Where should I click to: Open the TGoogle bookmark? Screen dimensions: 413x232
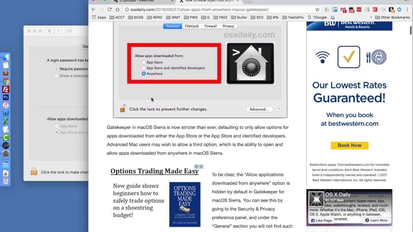click(x=317, y=17)
